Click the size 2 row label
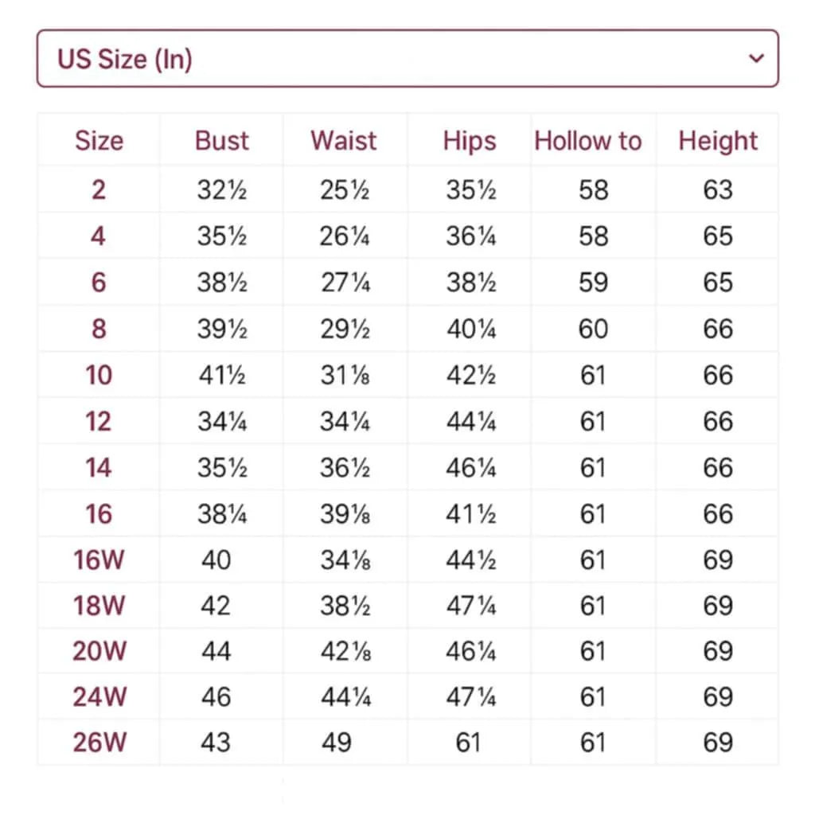 [99, 190]
